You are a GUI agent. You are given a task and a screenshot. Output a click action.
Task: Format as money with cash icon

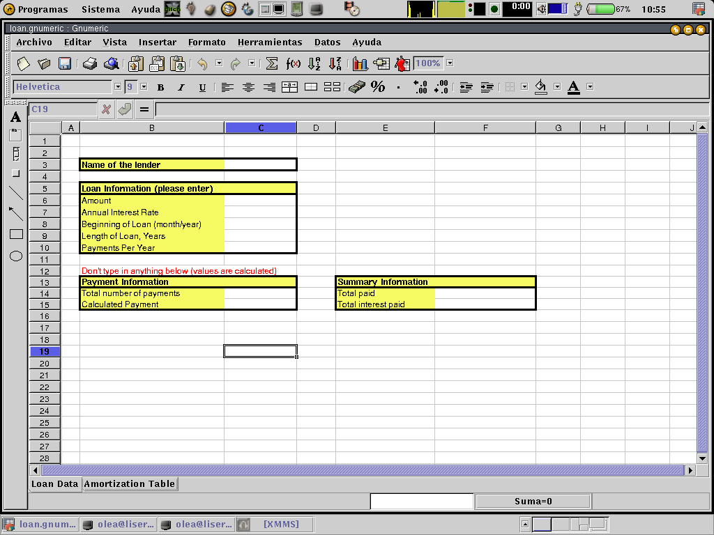(x=357, y=86)
